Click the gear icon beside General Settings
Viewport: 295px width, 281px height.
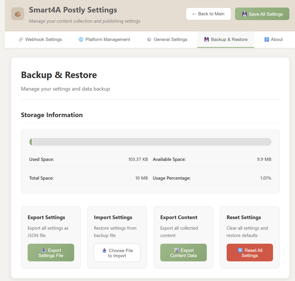point(149,39)
